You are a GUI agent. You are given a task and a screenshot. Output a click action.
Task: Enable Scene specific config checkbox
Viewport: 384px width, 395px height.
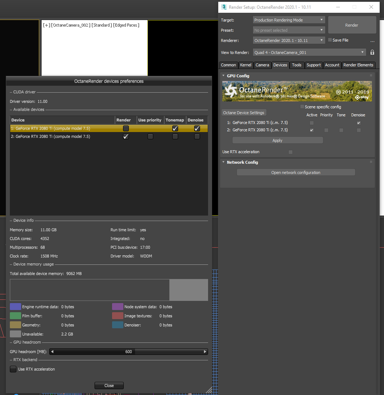tap(302, 107)
